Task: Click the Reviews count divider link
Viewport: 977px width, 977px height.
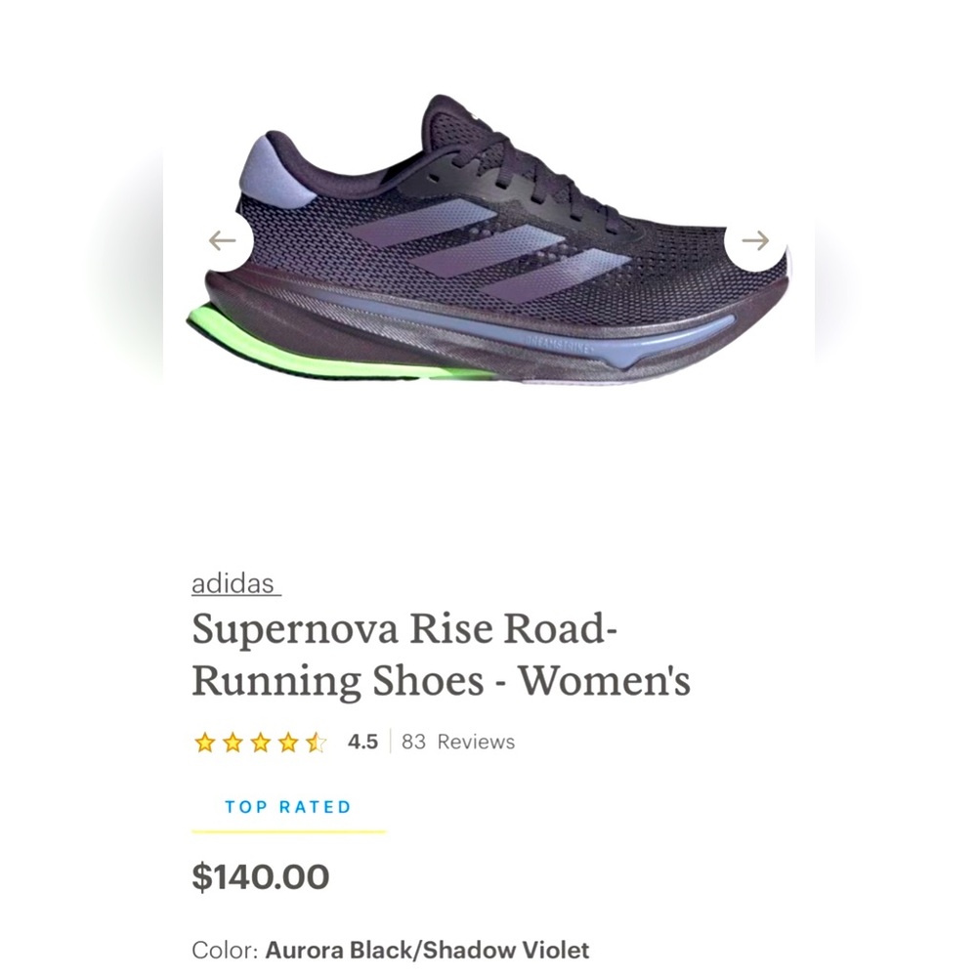Action: [x=459, y=743]
